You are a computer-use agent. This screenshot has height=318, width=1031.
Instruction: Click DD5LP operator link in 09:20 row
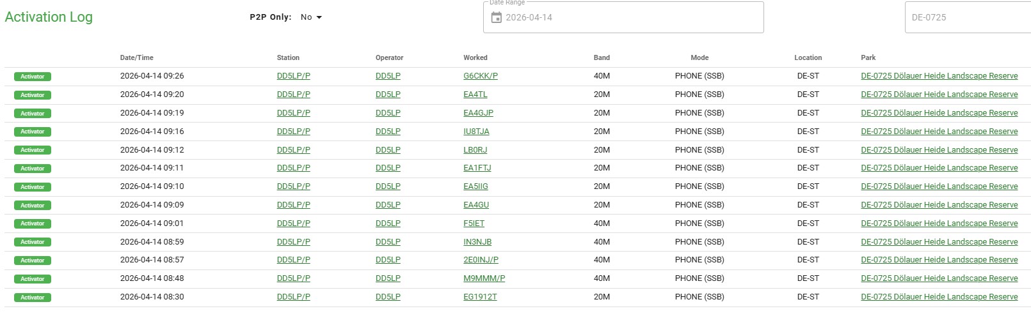click(388, 95)
